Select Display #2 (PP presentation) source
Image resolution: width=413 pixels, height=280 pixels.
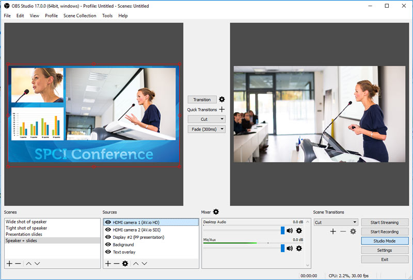(151, 237)
